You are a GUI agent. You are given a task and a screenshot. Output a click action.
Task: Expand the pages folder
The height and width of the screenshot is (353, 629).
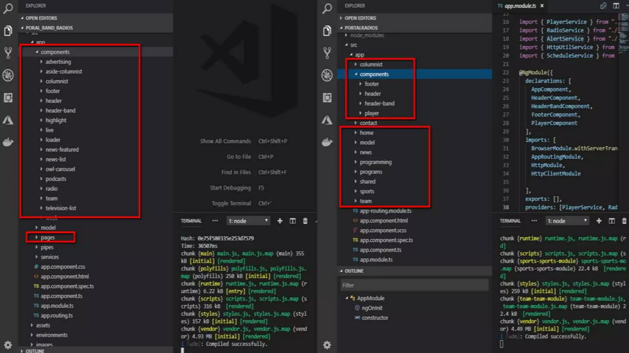pyautogui.click(x=48, y=237)
